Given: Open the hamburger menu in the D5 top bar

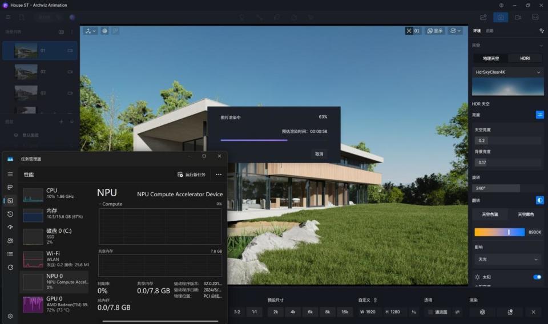Looking at the screenshot, I should 8,17.
